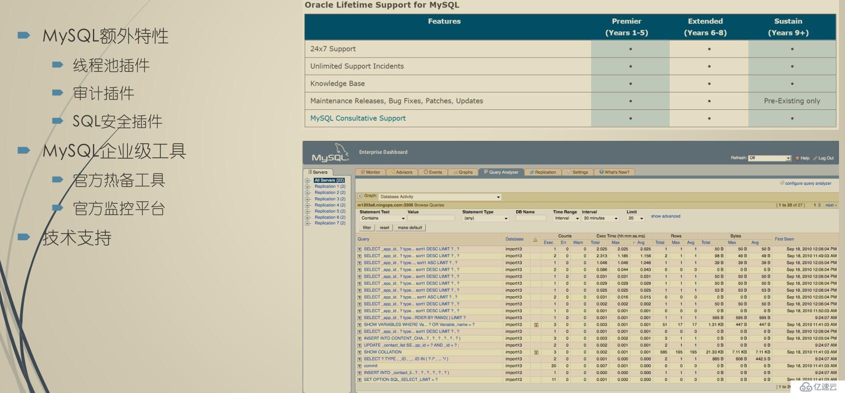Screen dimensions: 845x393
Task: Open menu icon for SET OPTION SQL_SELECT_LIMIT row
Action: click(359, 380)
